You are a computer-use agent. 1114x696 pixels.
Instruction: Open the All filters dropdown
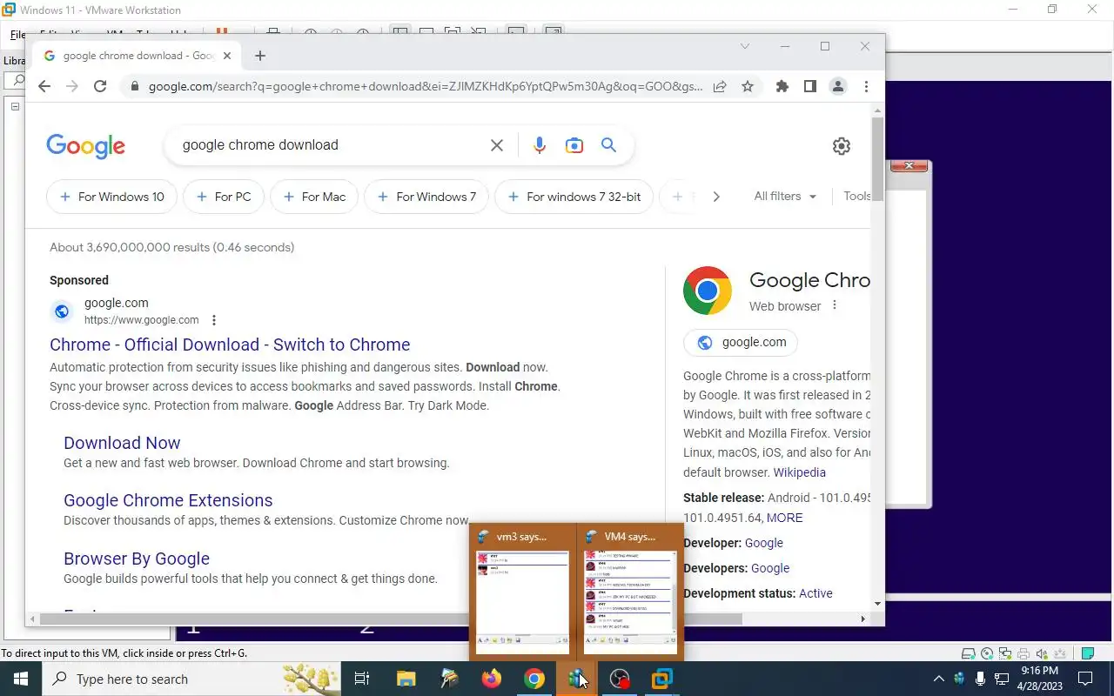point(785,197)
